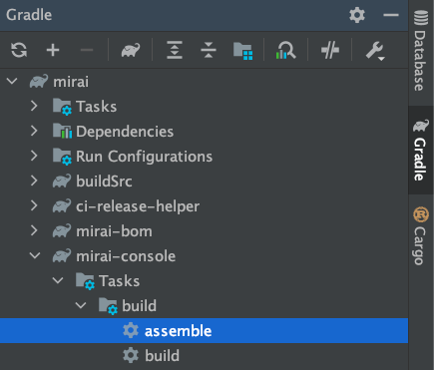Click the Gradle panel title
Viewport: 434px width, 370px height.
coord(29,15)
